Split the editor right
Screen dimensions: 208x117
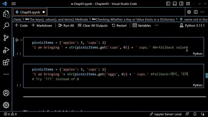tap(196, 12)
